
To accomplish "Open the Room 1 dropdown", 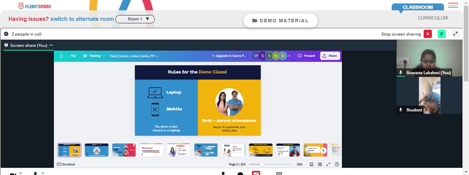I will click(135, 19).
